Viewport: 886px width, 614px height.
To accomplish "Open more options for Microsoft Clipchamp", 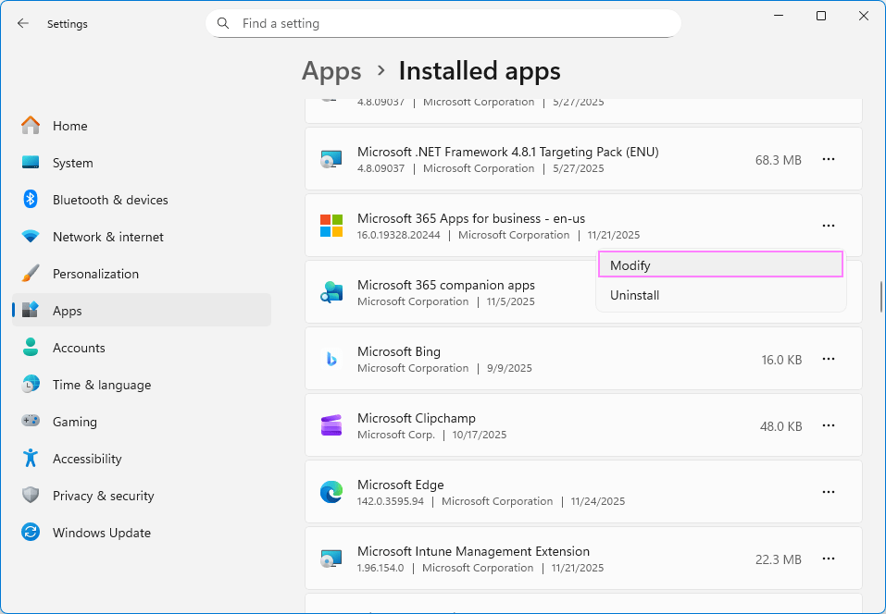I will pos(828,425).
